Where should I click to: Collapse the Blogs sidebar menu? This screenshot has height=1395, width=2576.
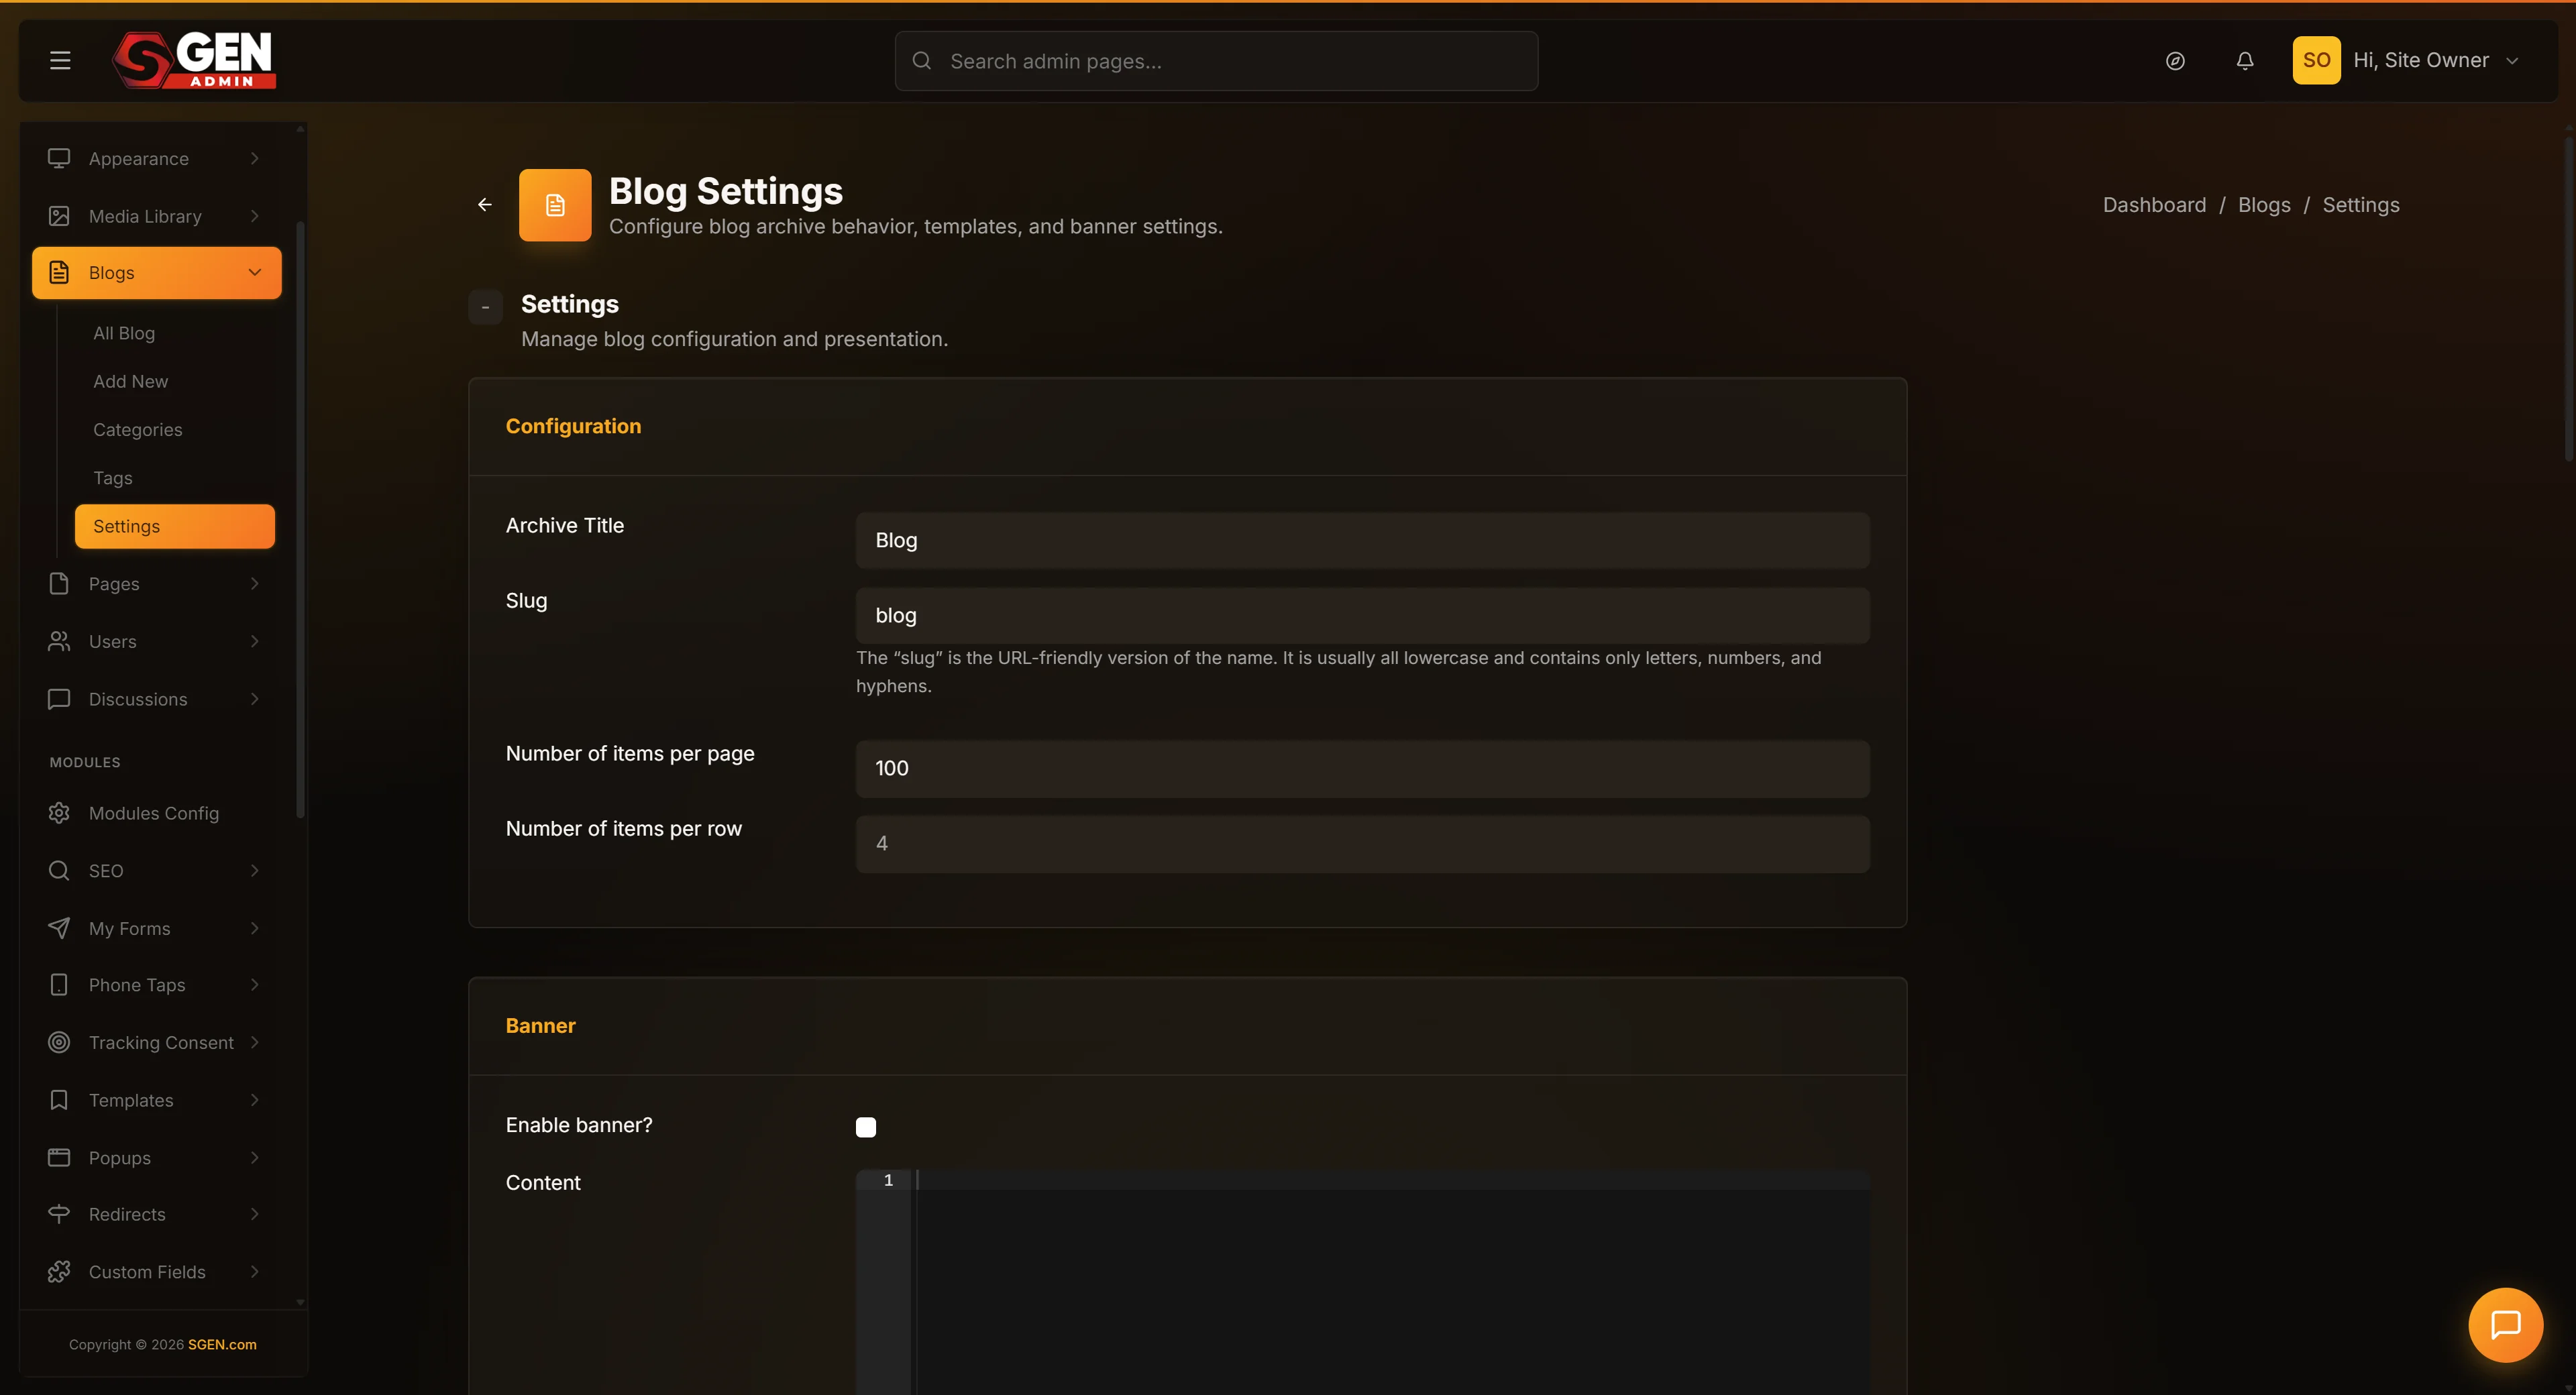[157, 273]
